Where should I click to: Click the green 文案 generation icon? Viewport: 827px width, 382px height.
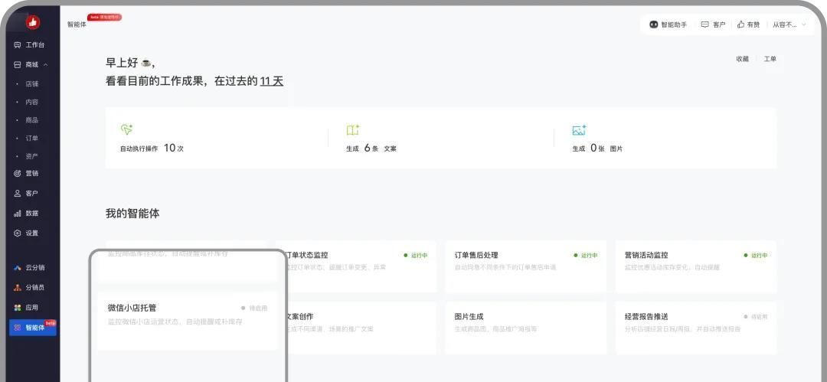pos(353,130)
